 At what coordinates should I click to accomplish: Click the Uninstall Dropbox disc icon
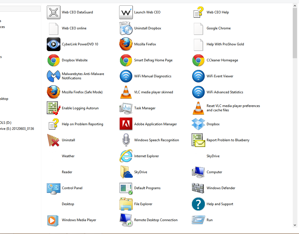(x=126, y=28)
